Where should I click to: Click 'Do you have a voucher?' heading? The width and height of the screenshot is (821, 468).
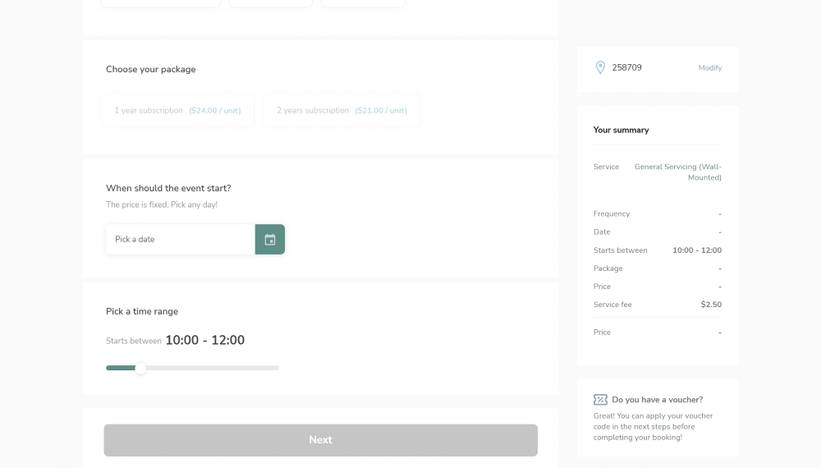[657, 400]
